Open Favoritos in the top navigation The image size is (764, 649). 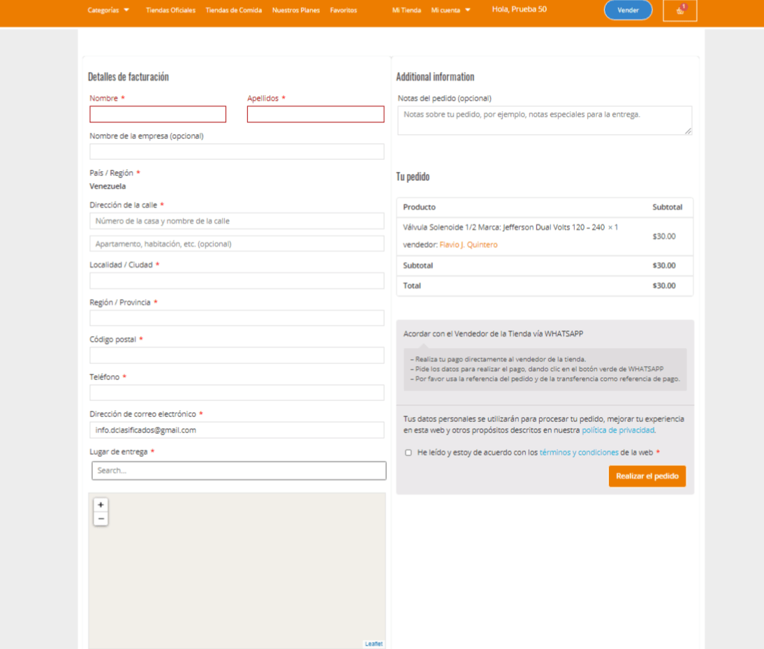(343, 10)
